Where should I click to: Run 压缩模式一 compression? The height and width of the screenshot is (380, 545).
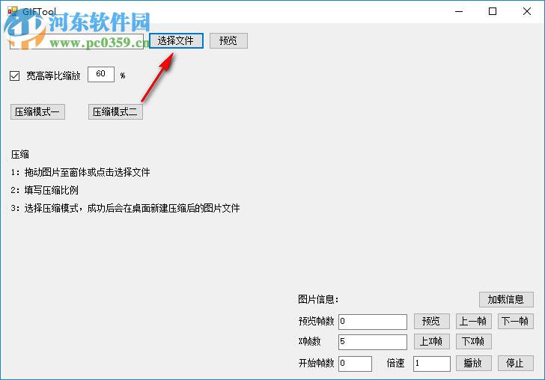pos(37,112)
